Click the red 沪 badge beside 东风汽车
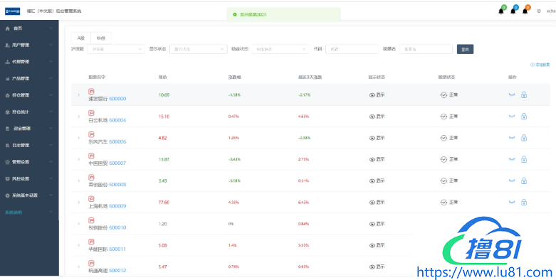This screenshot has width=556, height=280. coord(91,134)
